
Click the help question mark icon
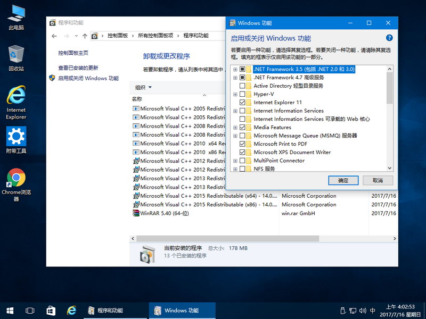(389, 38)
